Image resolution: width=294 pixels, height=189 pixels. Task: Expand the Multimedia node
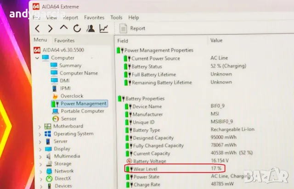(x=40, y=157)
